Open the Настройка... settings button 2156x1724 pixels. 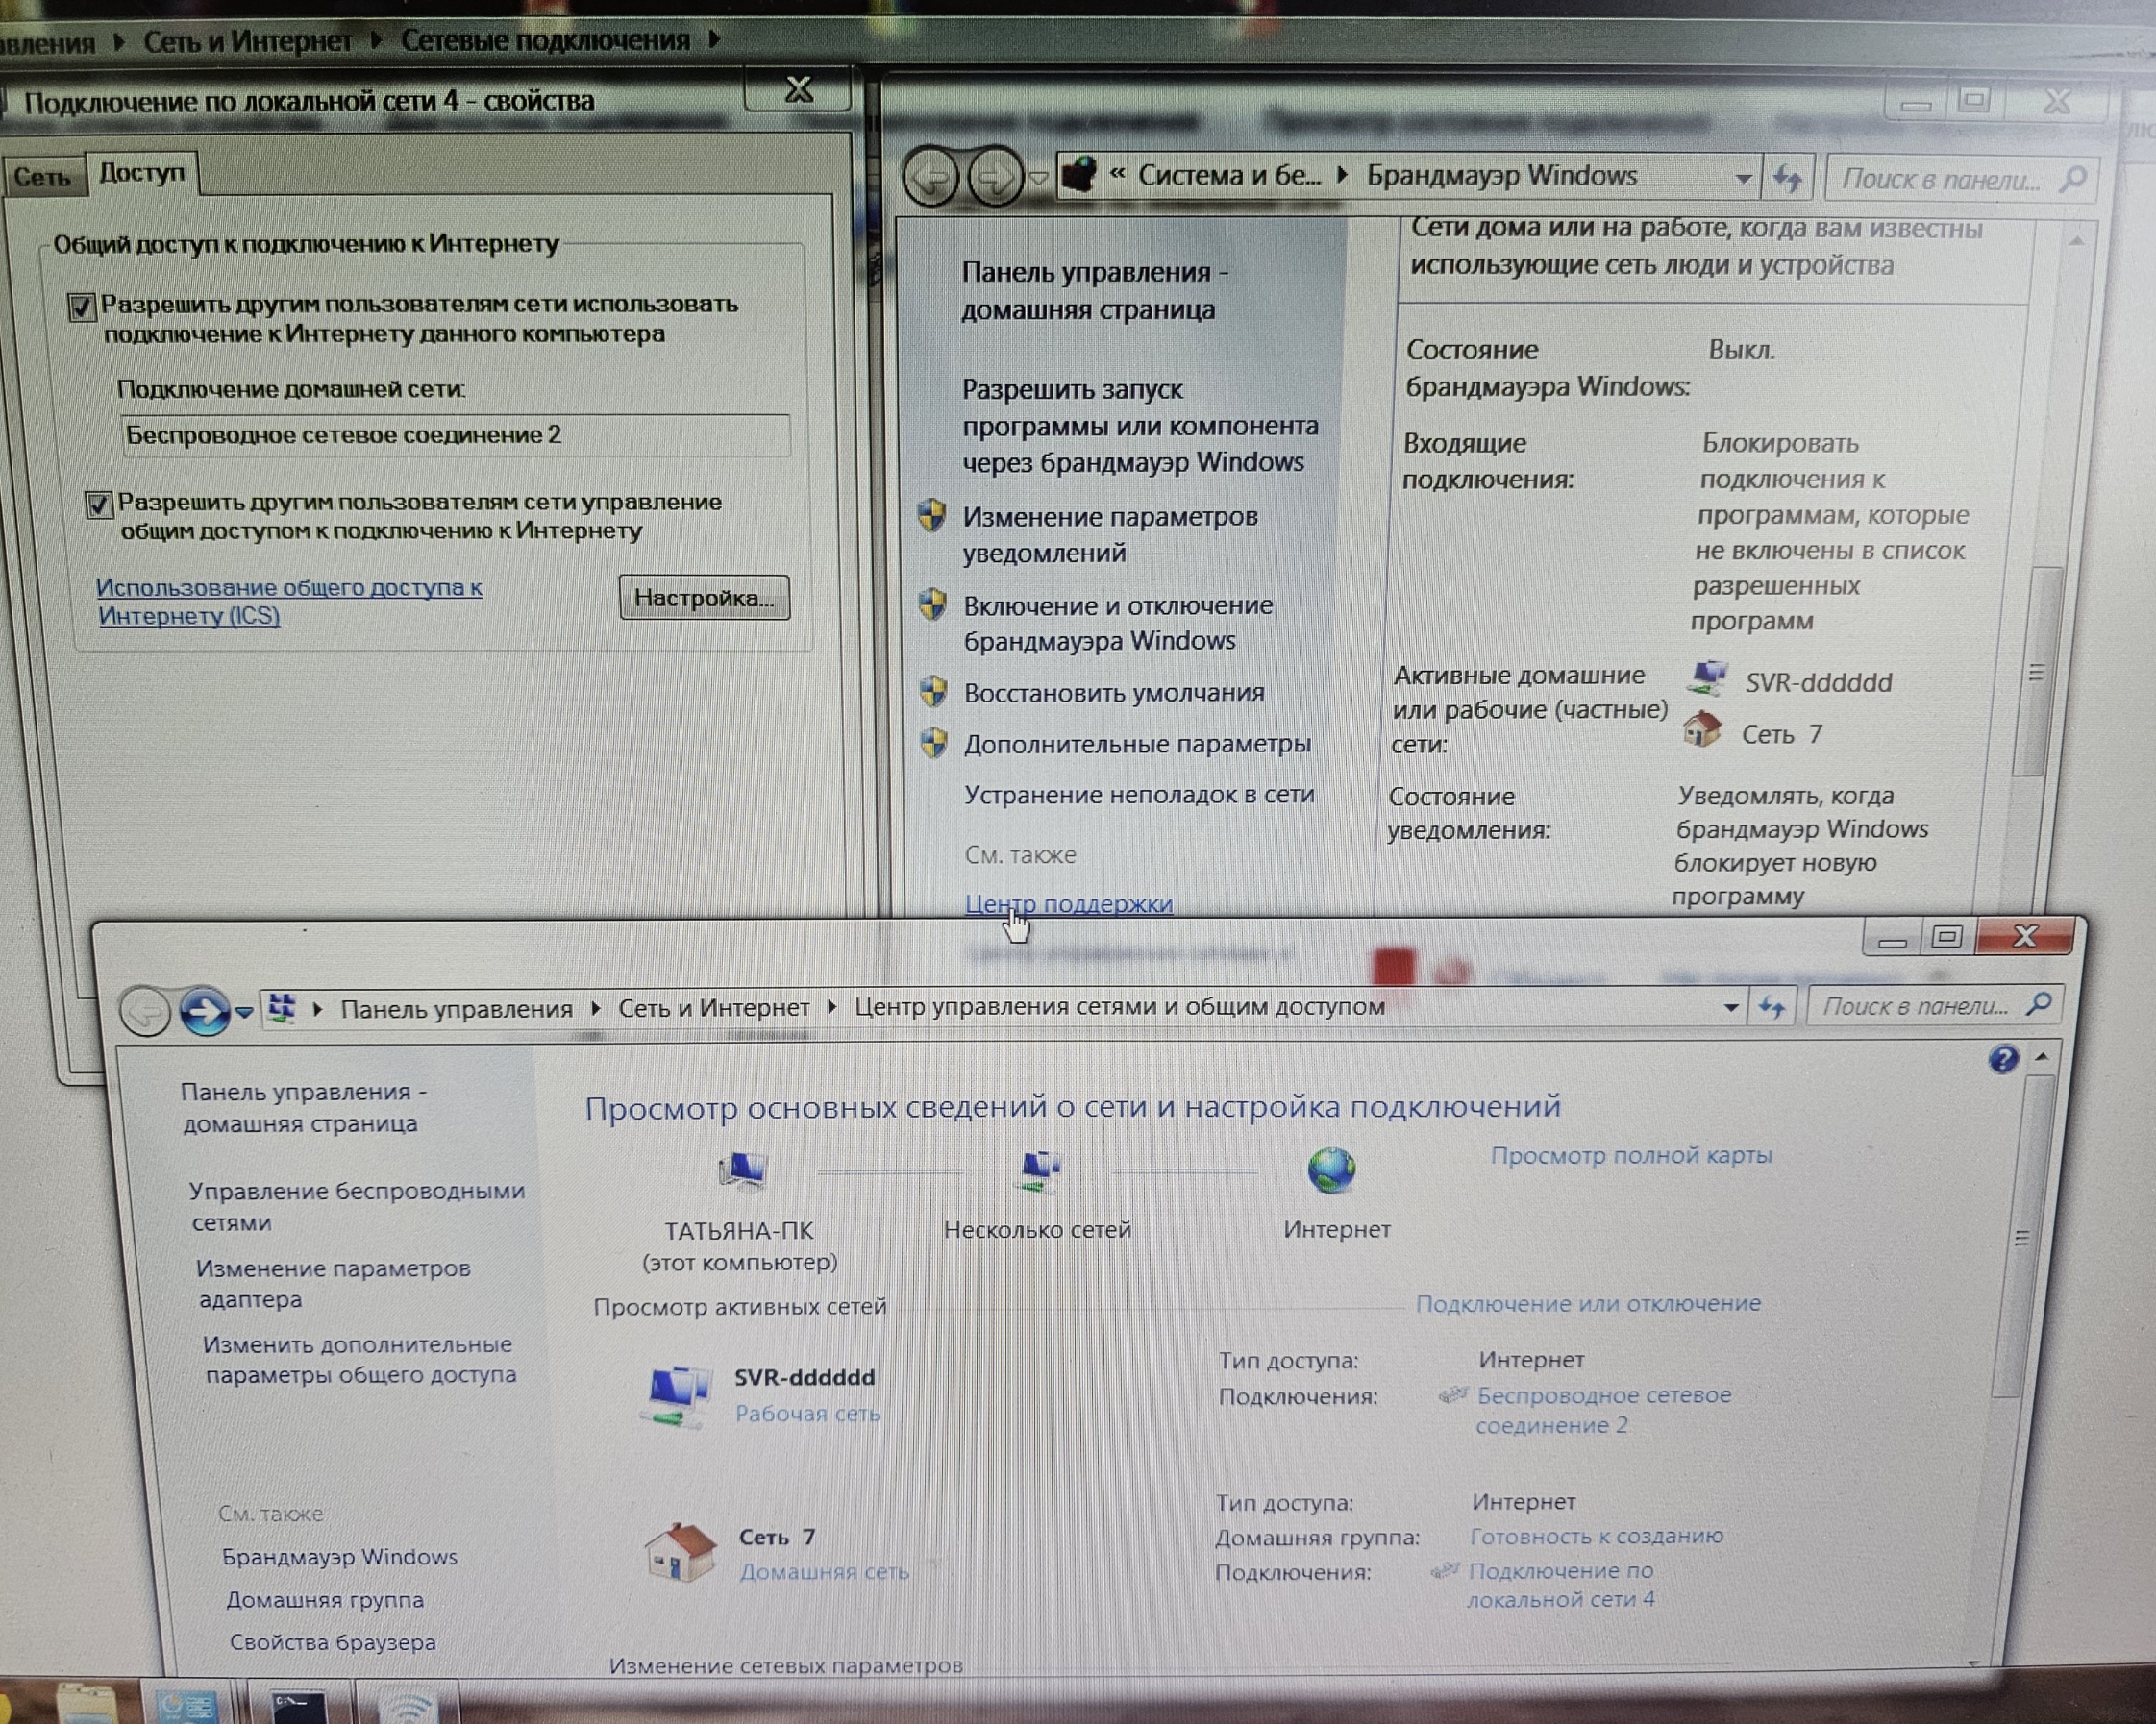coord(704,598)
